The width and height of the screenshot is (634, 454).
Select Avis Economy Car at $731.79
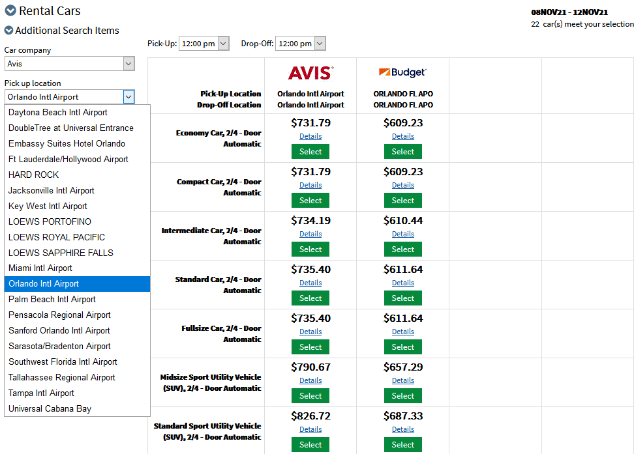pos(310,152)
